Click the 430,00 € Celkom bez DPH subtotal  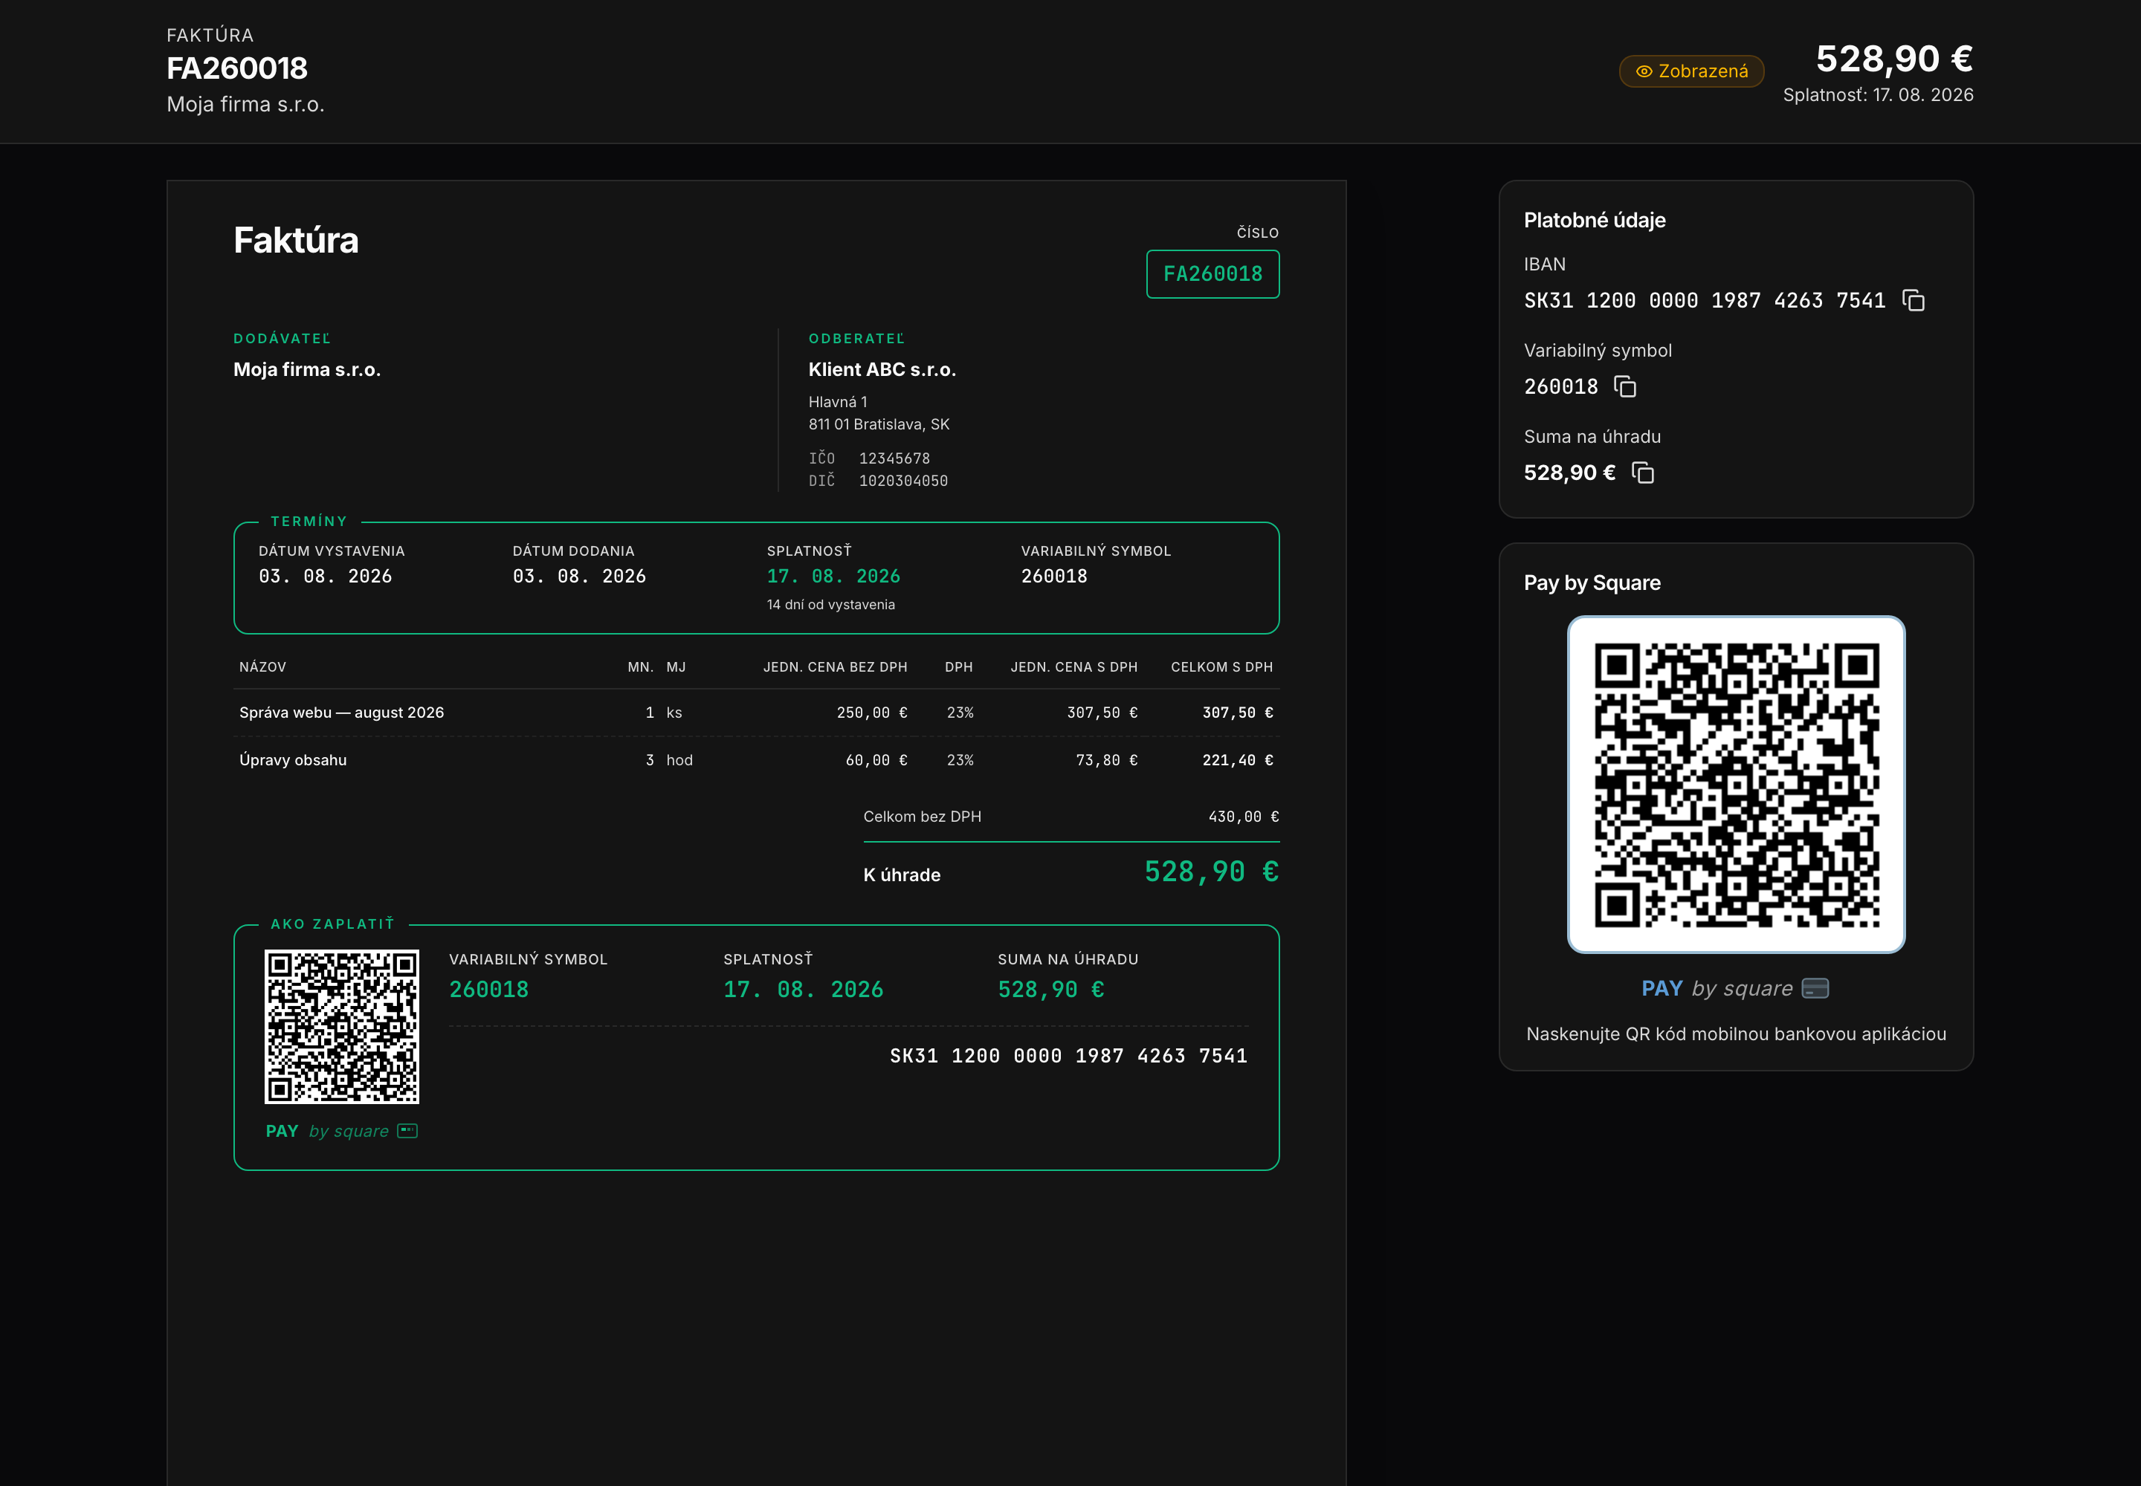pyautogui.click(x=1243, y=817)
